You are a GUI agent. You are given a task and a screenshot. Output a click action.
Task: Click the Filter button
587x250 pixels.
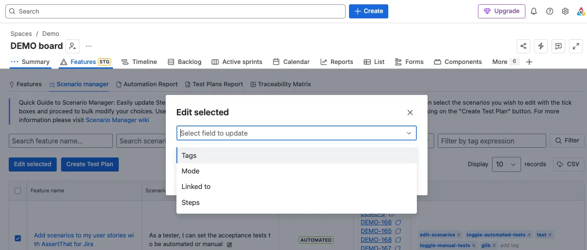[567, 141]
